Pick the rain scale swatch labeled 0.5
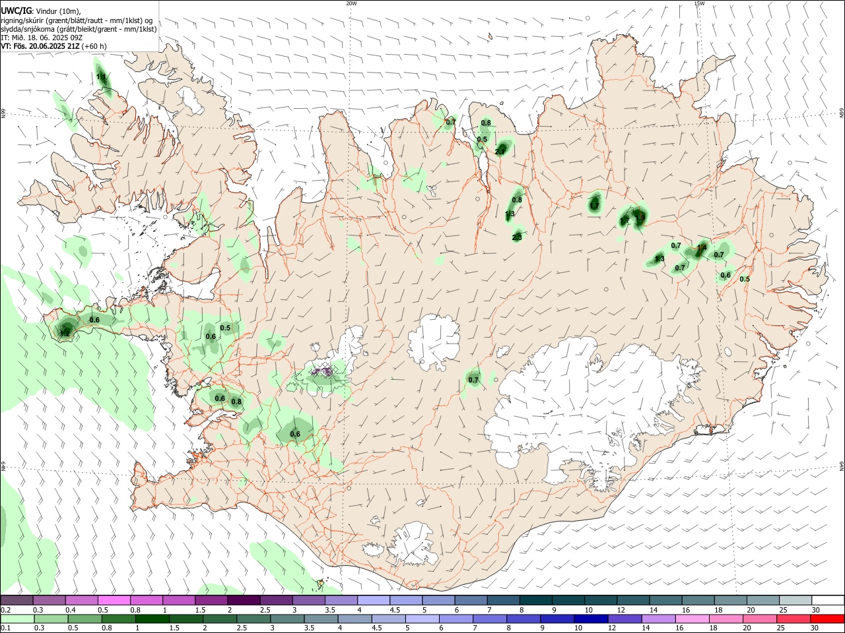The width and height of the screenshot is (845, 633). (84, 618)
